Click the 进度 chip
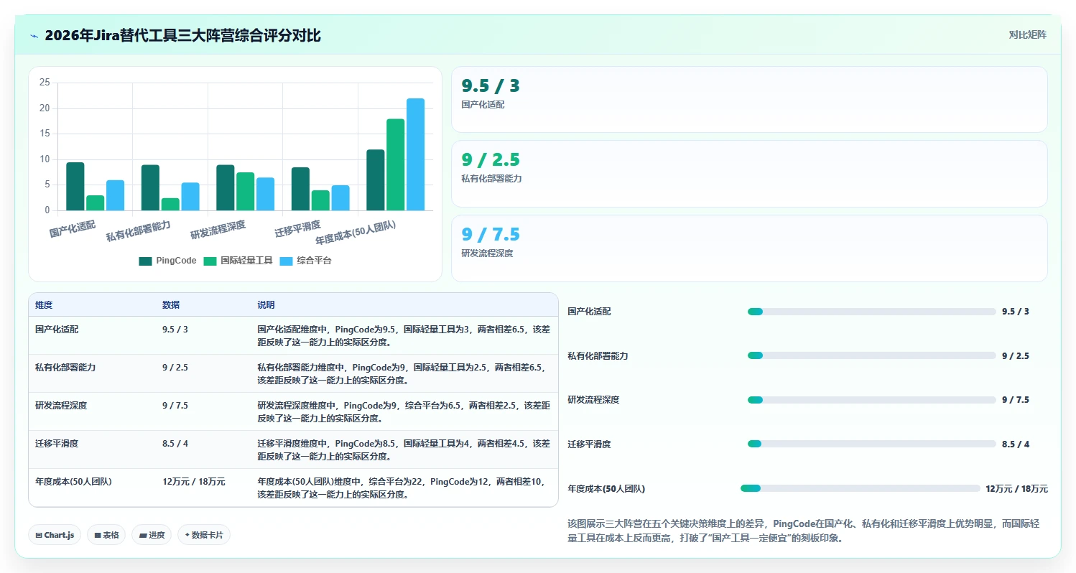 coord(152,535)
